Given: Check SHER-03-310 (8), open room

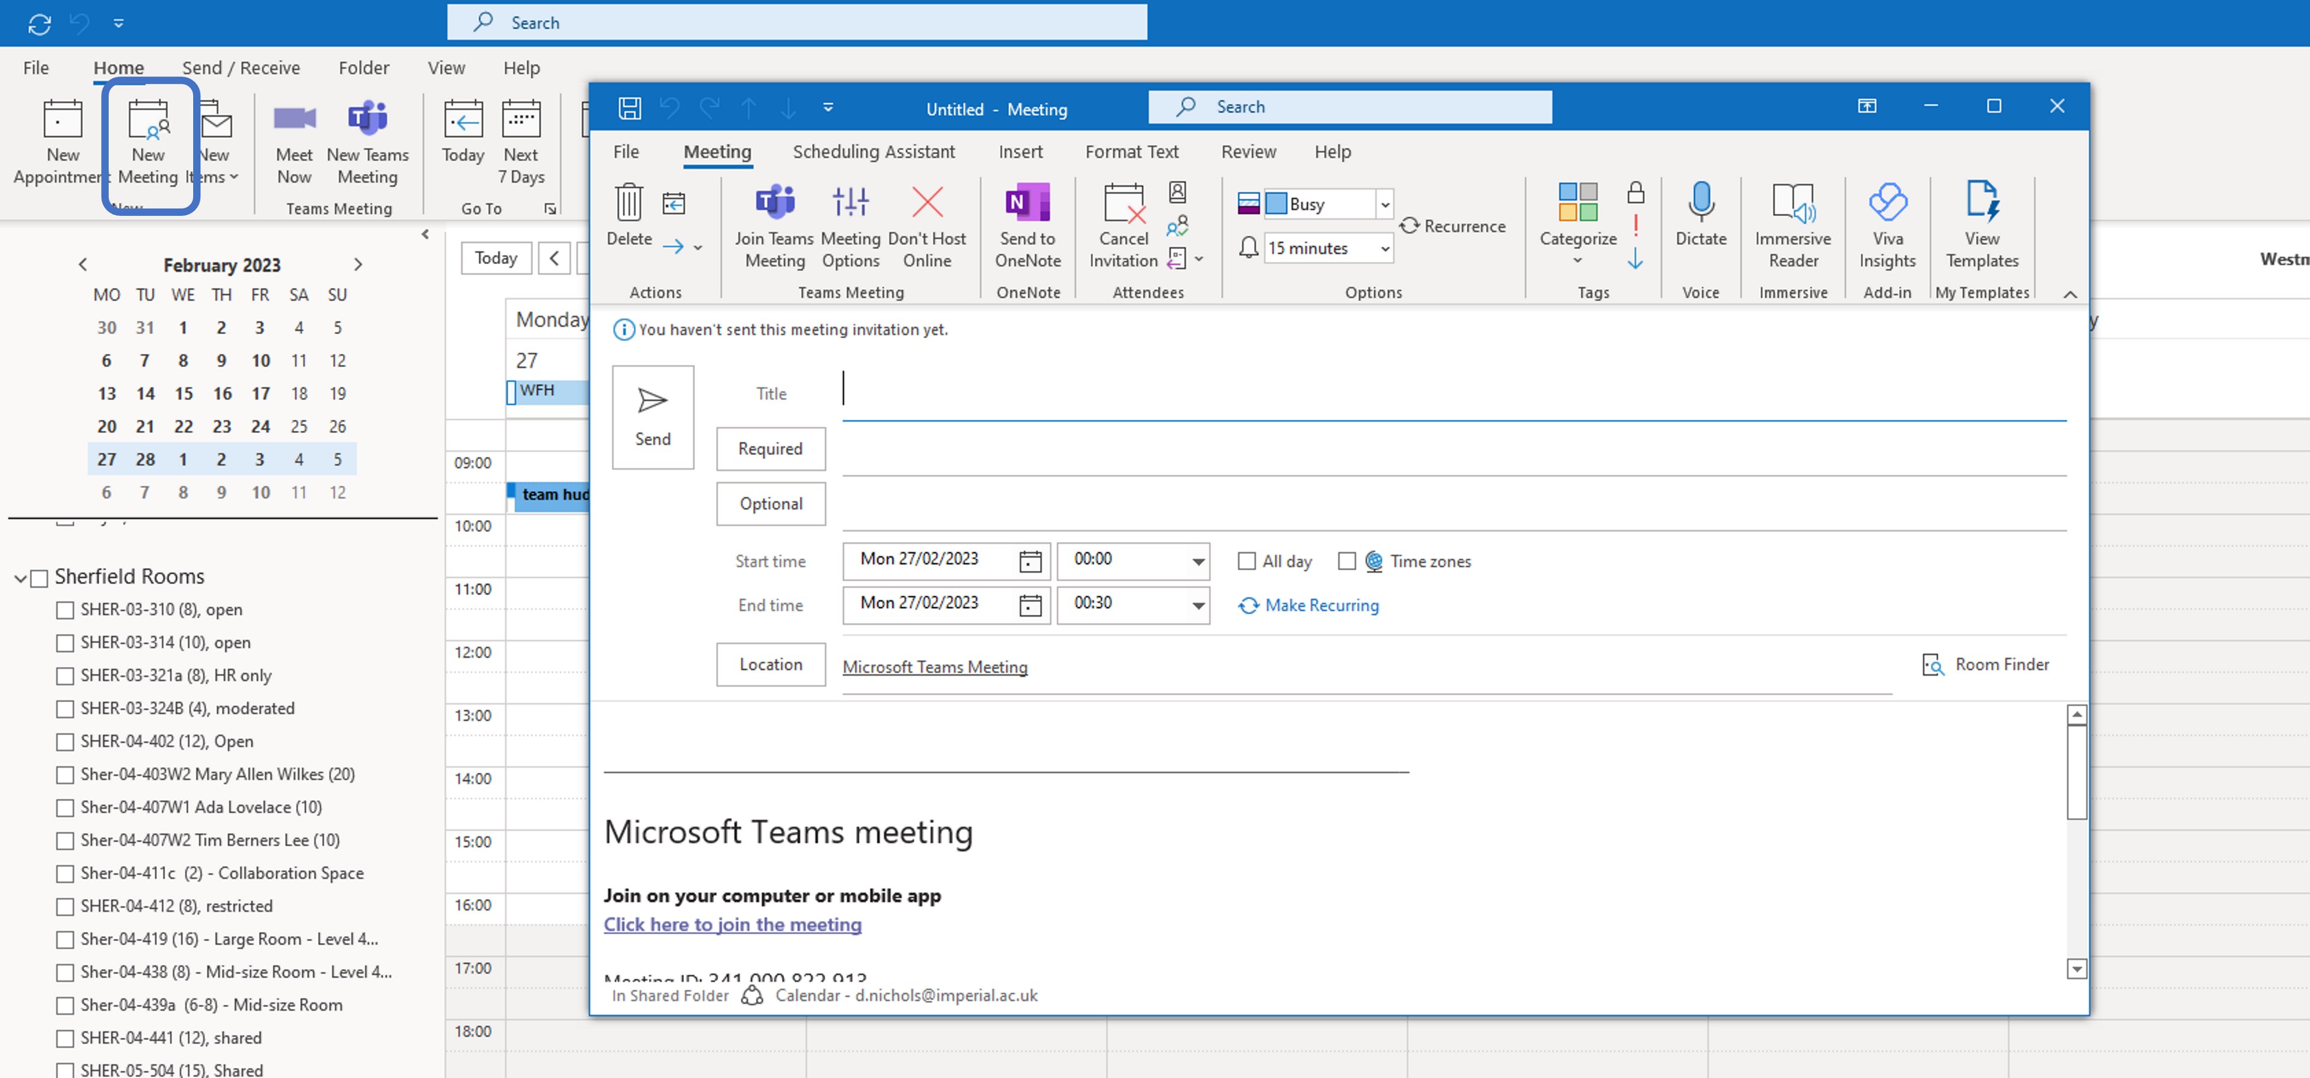Looking at the screenshot, I should tap(64, 610).
